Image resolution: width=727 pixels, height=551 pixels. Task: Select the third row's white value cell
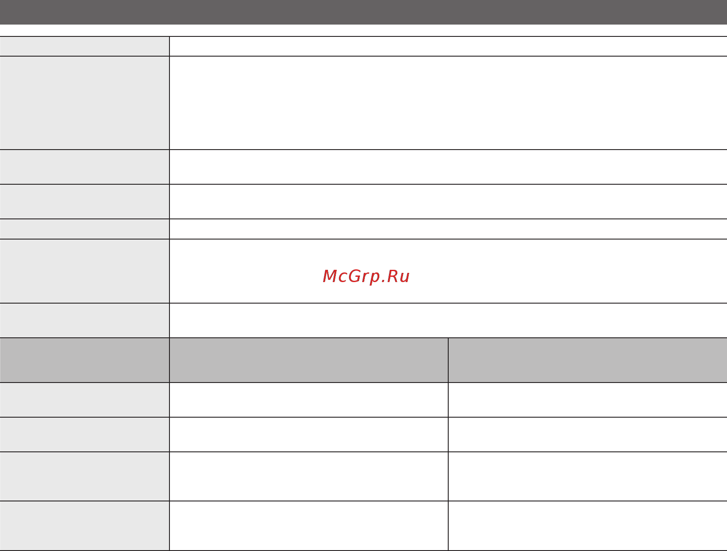pyautogui.click(x=448, y=167)
